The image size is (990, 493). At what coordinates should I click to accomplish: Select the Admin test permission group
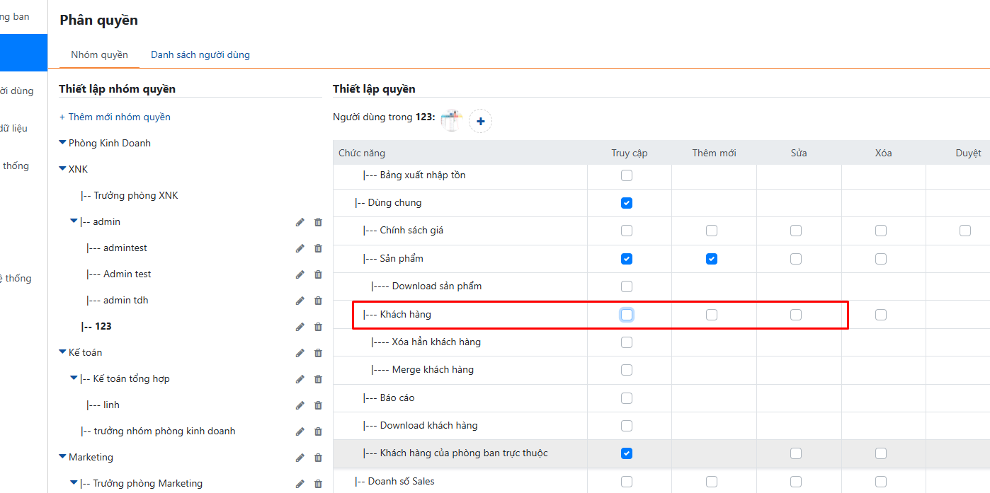coord(126,274)
